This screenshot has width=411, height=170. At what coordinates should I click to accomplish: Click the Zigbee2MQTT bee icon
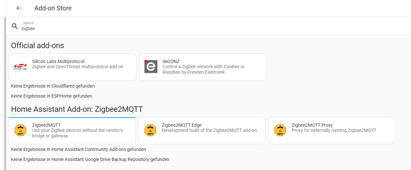click(x=20, y=130)
